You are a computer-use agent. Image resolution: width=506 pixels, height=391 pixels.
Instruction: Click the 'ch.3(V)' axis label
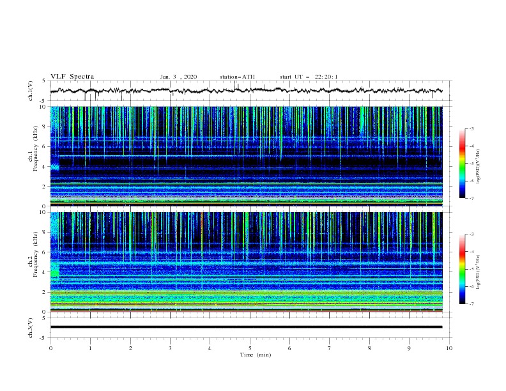[31, 328]
